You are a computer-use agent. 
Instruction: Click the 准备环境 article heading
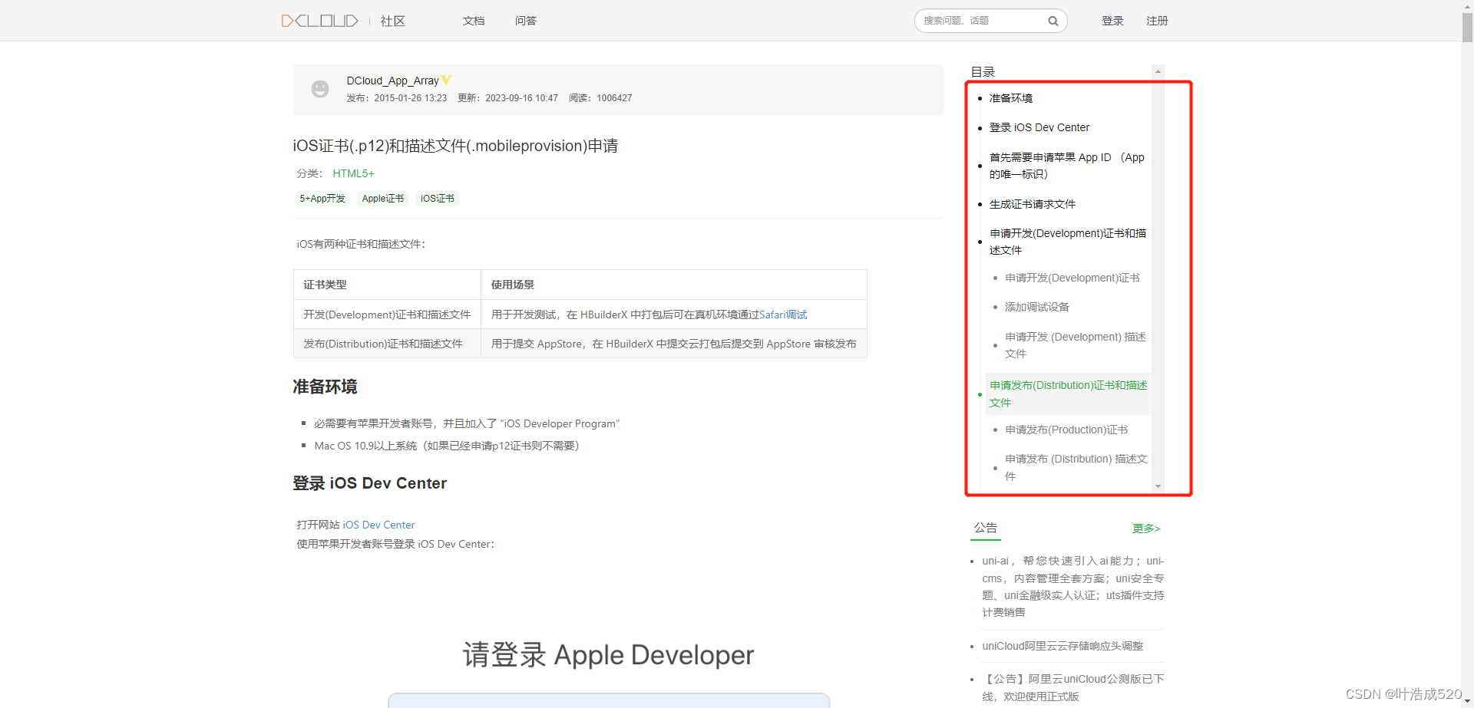click(x=325, y=387)
